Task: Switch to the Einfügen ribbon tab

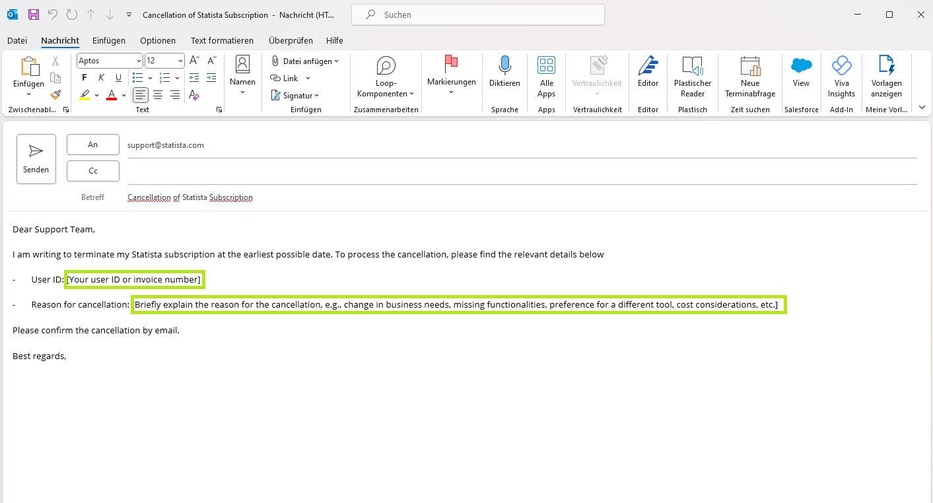Action: (109, 40)
